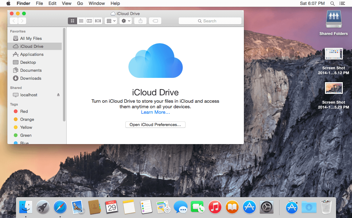Switch Finder to Cover Flow view

click(x=98, y=21)
